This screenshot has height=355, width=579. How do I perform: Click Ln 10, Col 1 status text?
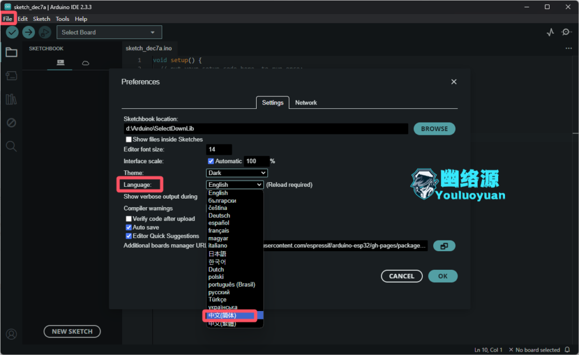pyautogui.click(x=488, y=350)
